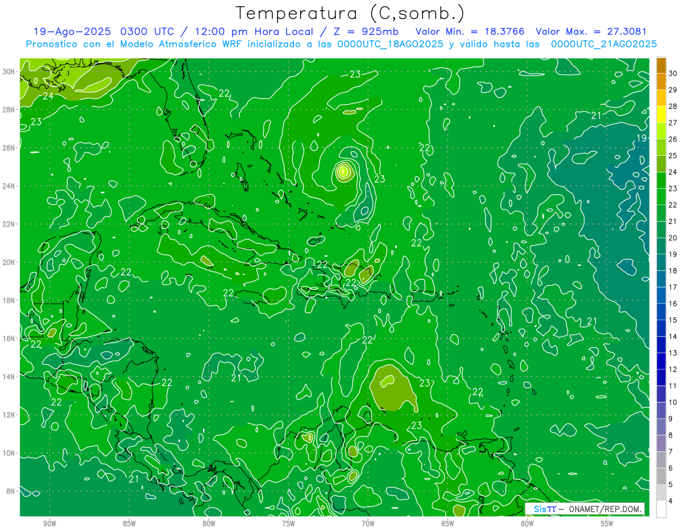Click the 14N latitude axis label

9,377
